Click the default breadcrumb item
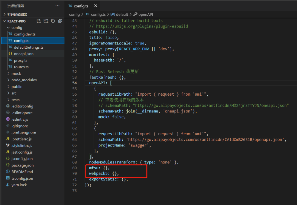 coord(122,14)
